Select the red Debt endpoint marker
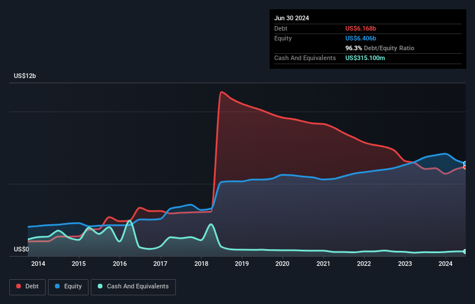 [465, 167]
